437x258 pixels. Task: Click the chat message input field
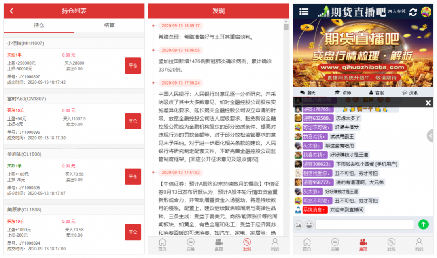click(364, 224)
